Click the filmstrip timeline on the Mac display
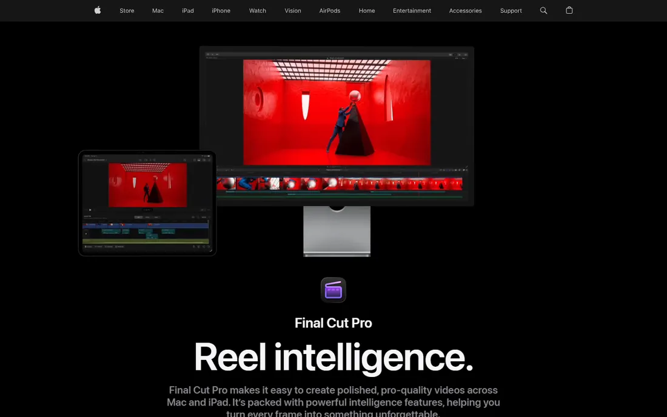667x417 pixels. point(339,184)
